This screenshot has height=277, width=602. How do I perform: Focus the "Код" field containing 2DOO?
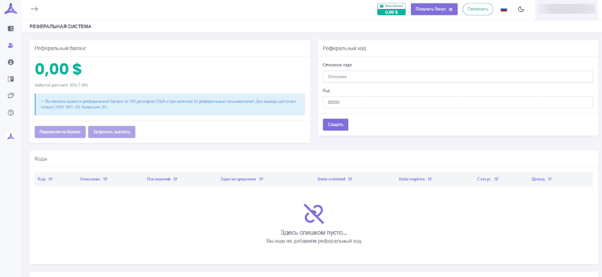coord(458,102)
